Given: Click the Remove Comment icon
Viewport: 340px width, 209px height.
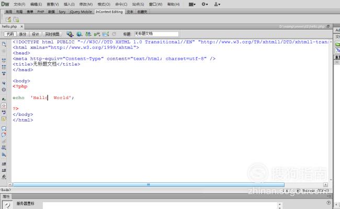Looking at the screenshot, I should (x=4, y=135).
